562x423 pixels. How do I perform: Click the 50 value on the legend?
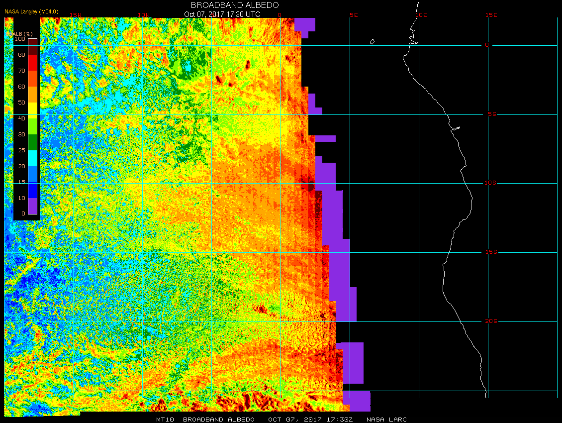point(22,103)
